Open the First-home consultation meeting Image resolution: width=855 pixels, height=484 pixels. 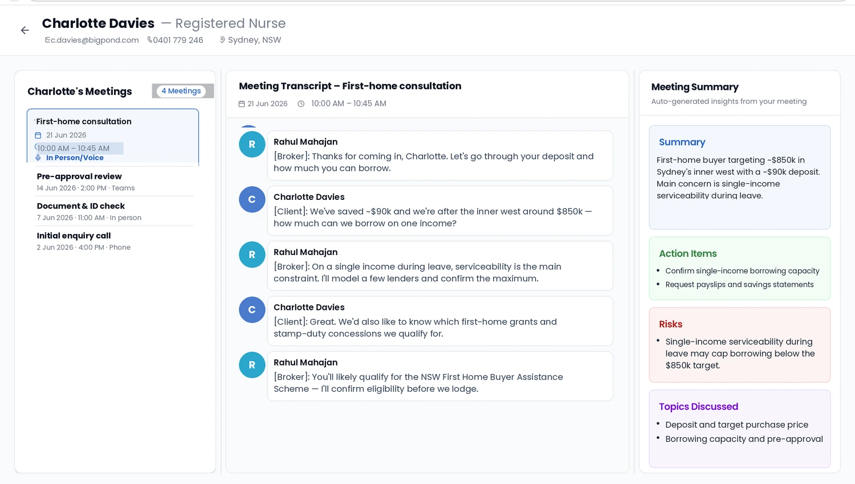pyautogui.click(x=113, y=137)
